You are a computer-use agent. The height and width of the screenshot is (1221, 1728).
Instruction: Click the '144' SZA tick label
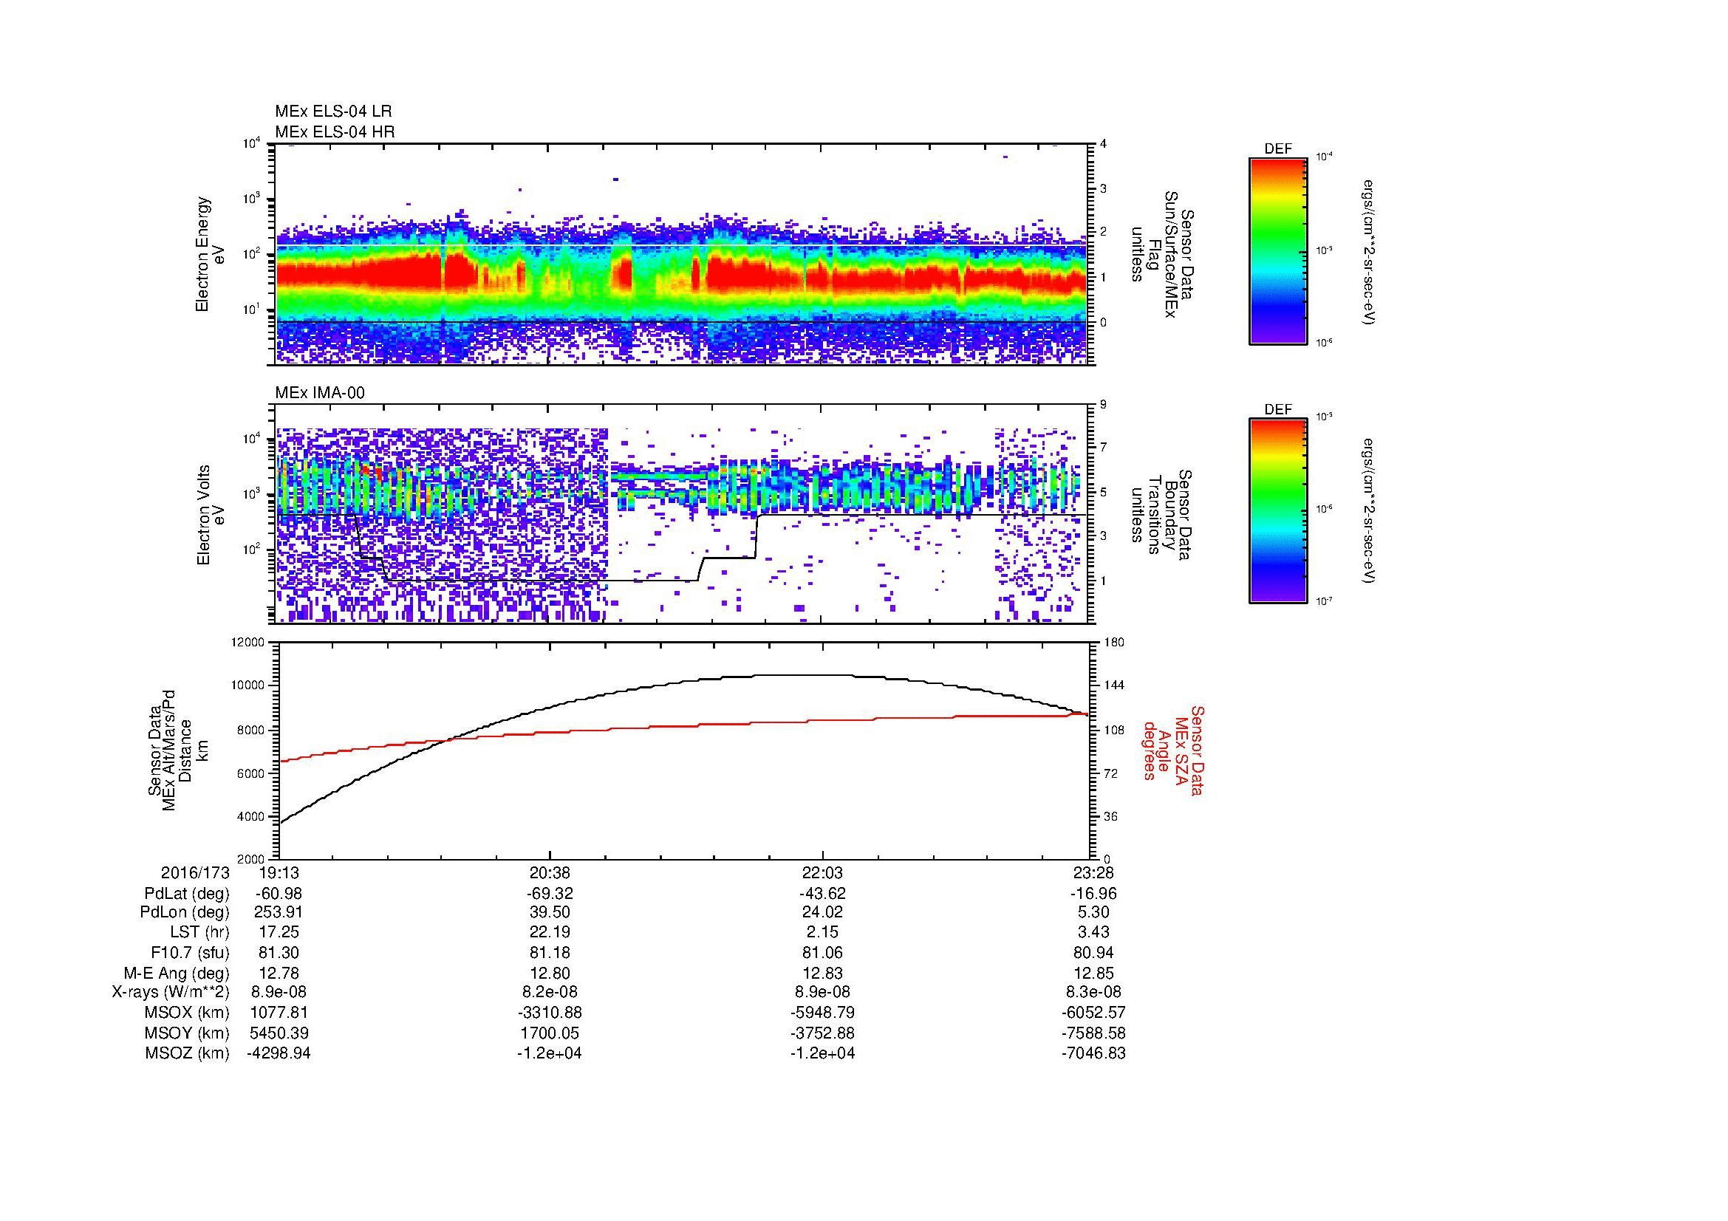pos(1114,686)
